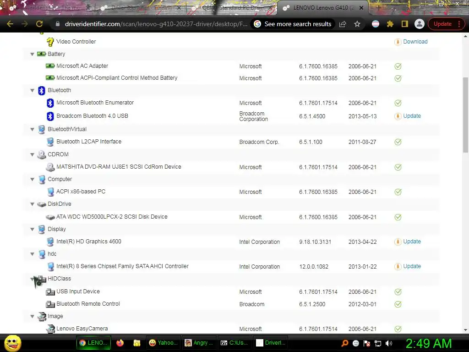Click the Video Controller question-mark icon
The width and height of the screenshot is (469, 352).
click(50, 42)
